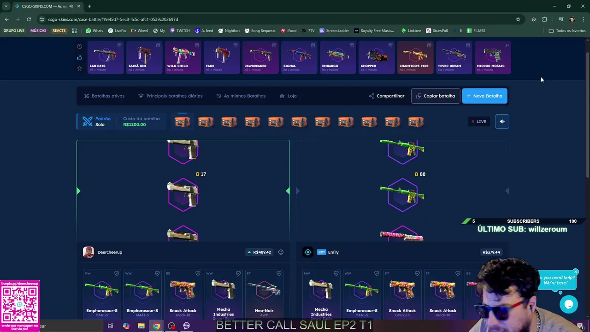The width and height of the screenshot is (590, 332).
Task: Open the CHANTICO'S FIRE drop thumbnail
Action: (415, 58)
